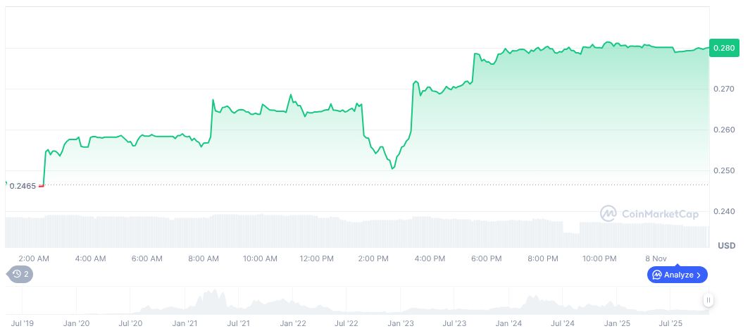Select Jul '19 on the overview timeline

(x=23, y=324)
